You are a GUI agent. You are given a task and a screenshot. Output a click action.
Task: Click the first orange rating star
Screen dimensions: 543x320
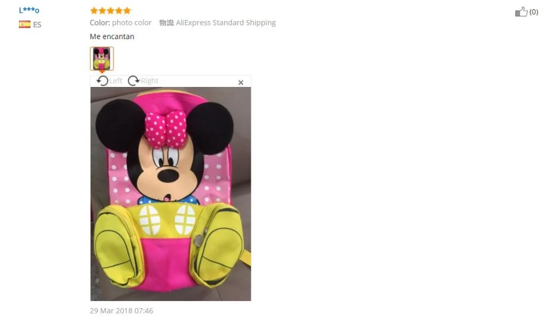[94, 10]
